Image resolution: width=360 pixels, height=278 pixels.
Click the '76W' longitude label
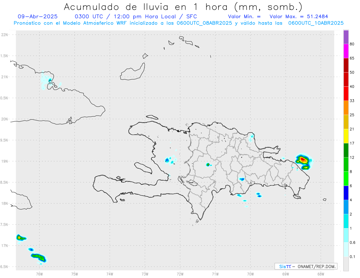39,274
